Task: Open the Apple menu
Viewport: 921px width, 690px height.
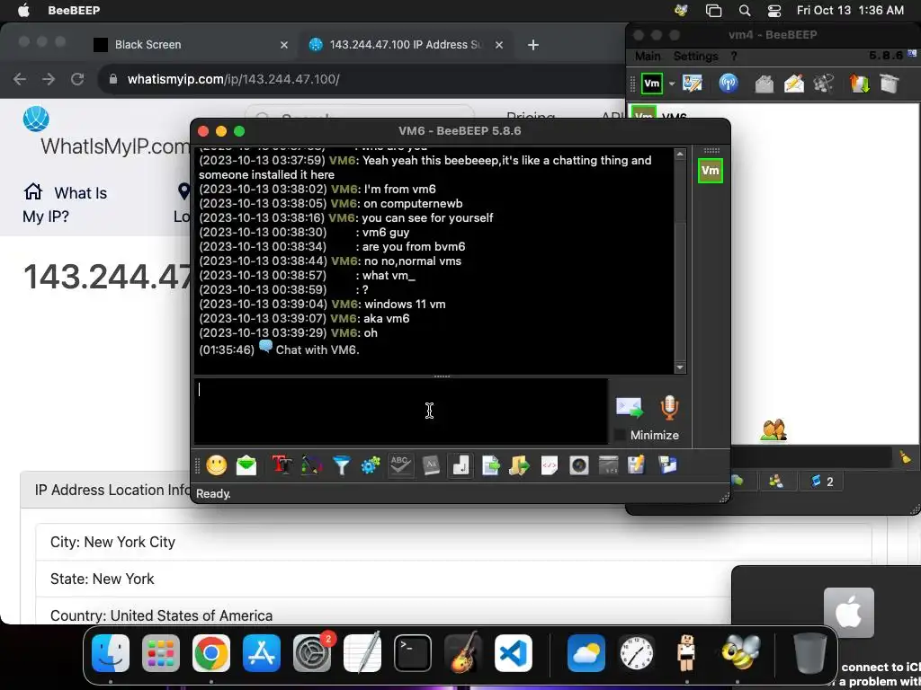Action: [23, 11]
